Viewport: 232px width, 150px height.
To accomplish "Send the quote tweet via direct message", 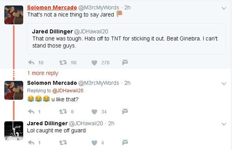I will (125, 62).
